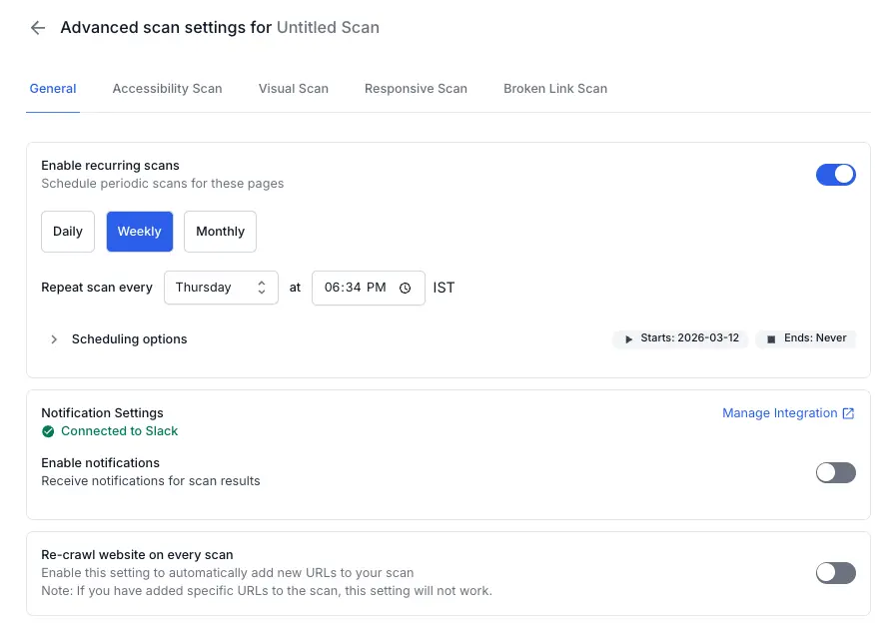Open the external link icon beside Manage Integration
Viewport: 896px width, 625px height.
point(848,413)
